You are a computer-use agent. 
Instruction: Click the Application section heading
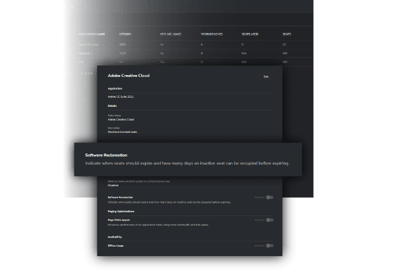pyautogui.click(x=114, y=89)
